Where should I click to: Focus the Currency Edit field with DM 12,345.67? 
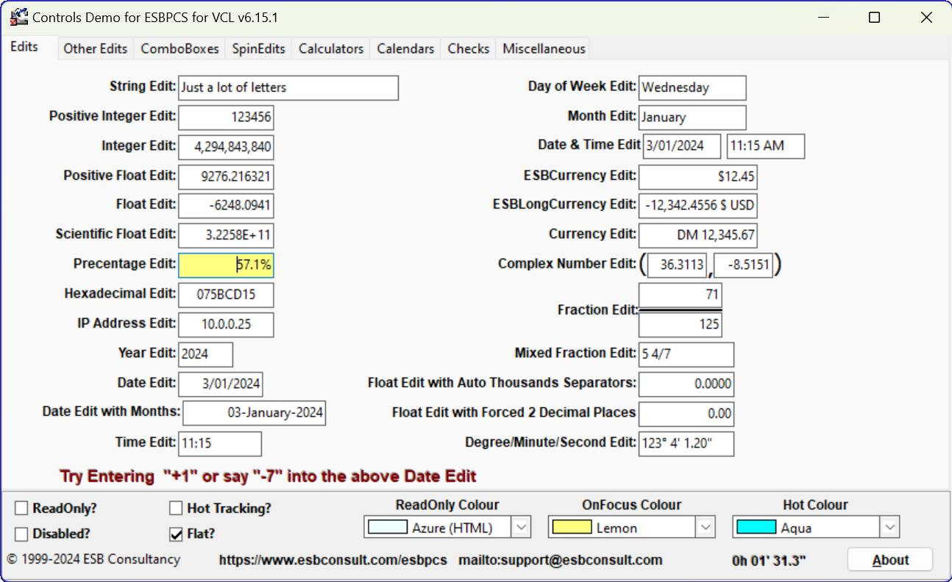point(698,236)
